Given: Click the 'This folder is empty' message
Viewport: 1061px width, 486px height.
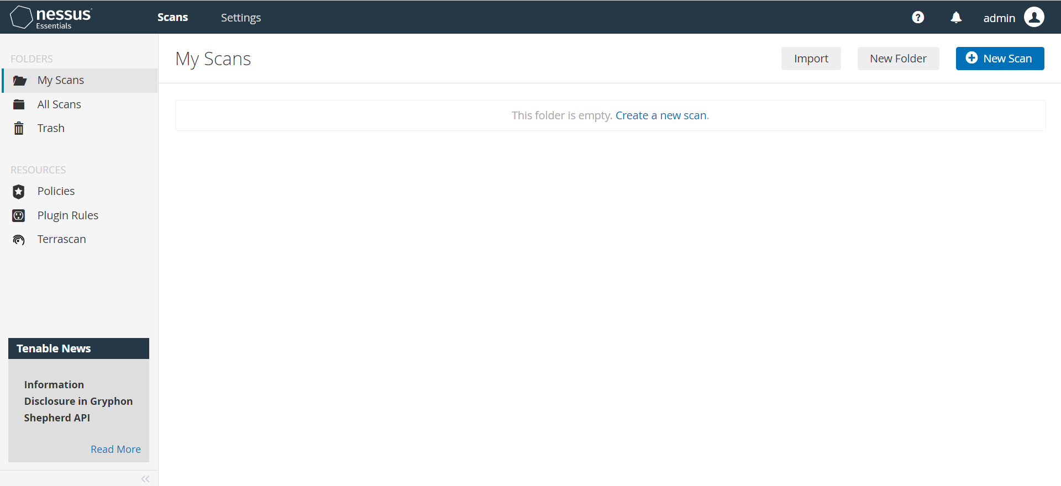Looking at the screenshot, I should tap(561, 115).
